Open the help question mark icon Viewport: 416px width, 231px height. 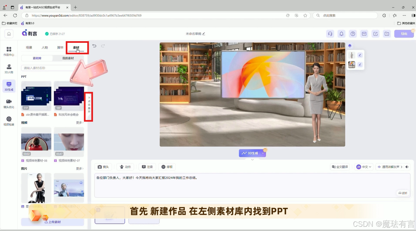pos(353,34)
